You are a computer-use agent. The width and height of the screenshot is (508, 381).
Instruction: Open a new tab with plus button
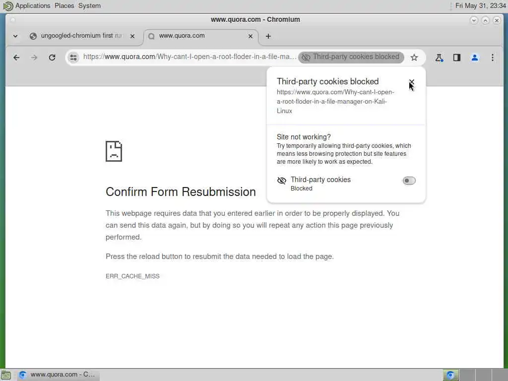(268, 36)
